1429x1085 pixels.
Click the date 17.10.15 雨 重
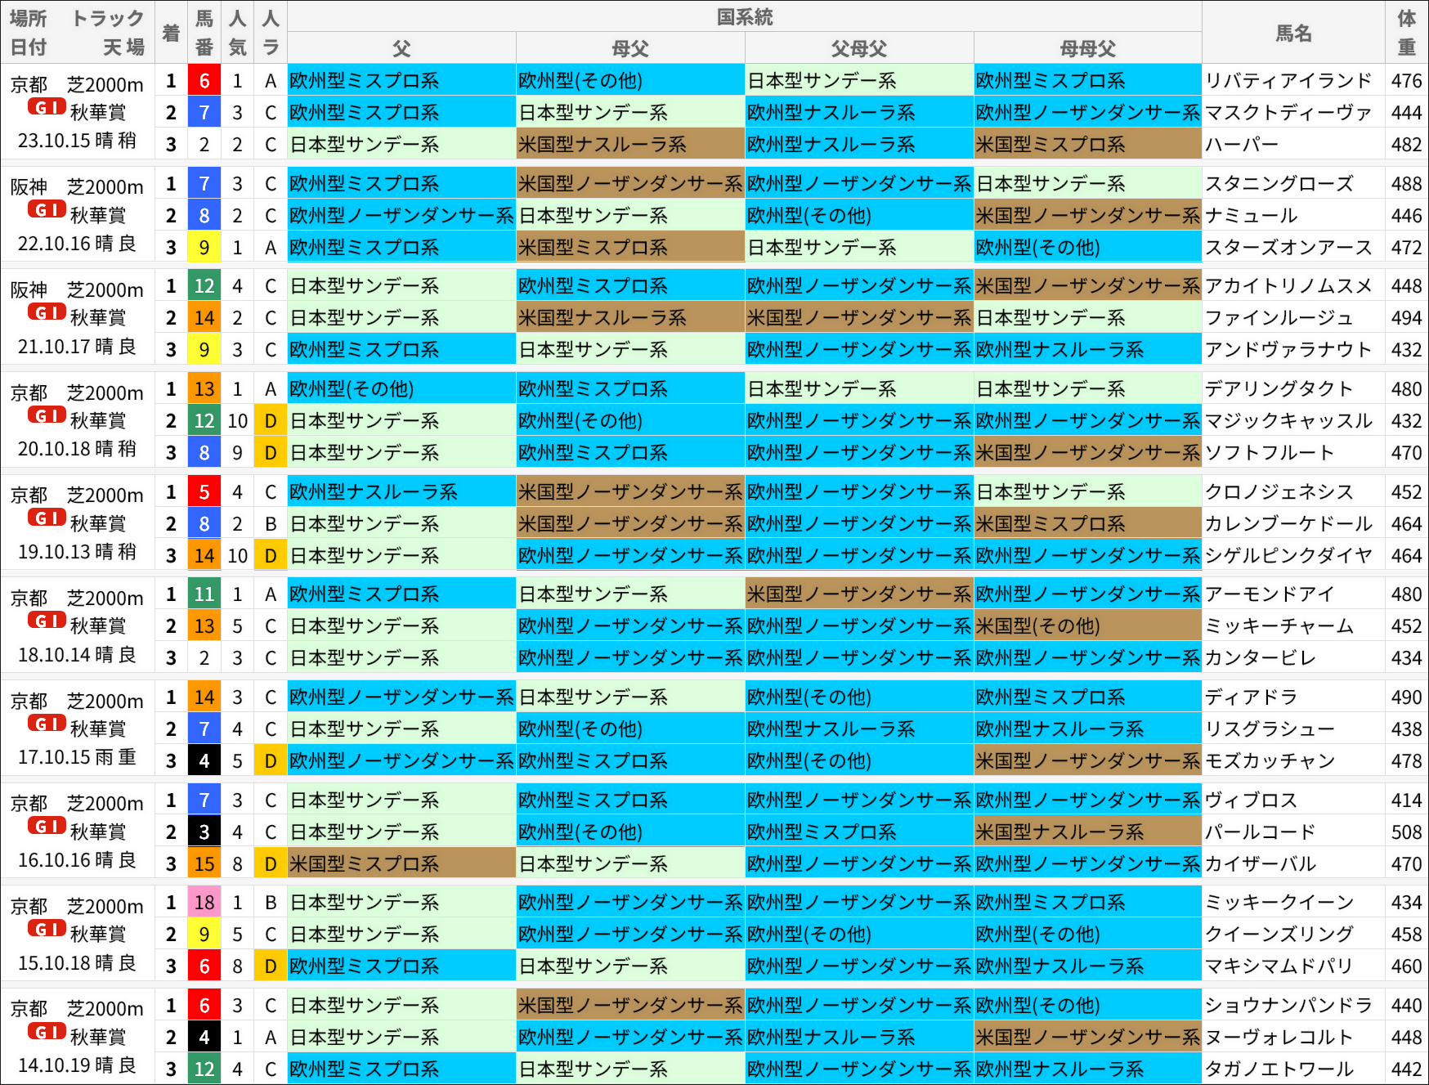(77, 757)
